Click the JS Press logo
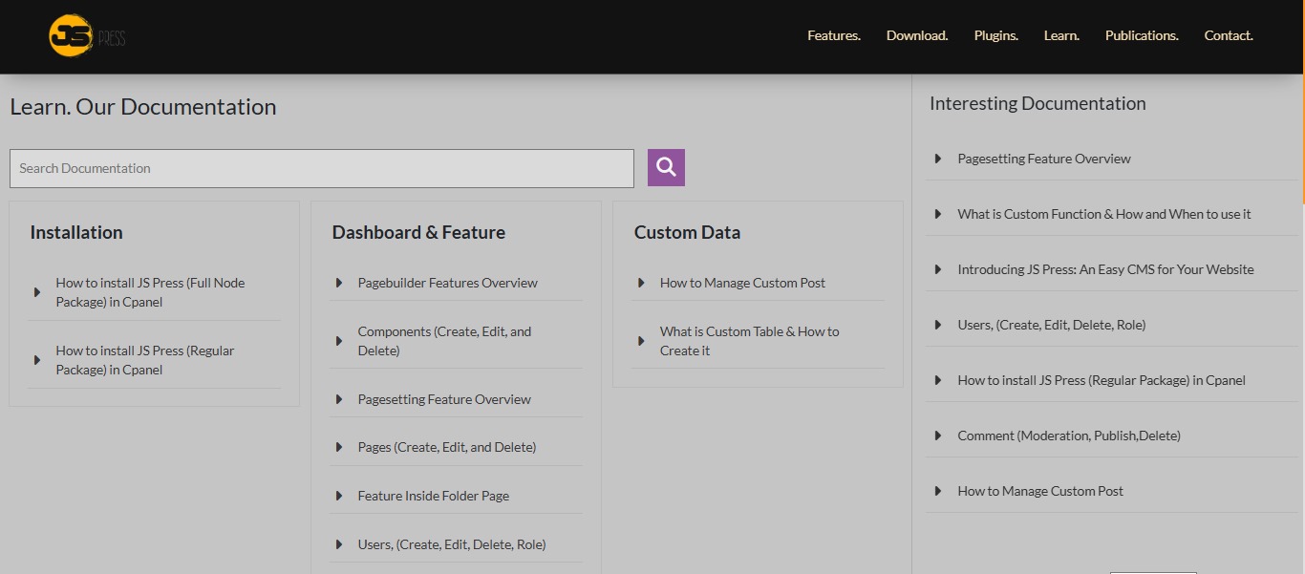Screen dimensions: 1305x574 click(86, 36)
